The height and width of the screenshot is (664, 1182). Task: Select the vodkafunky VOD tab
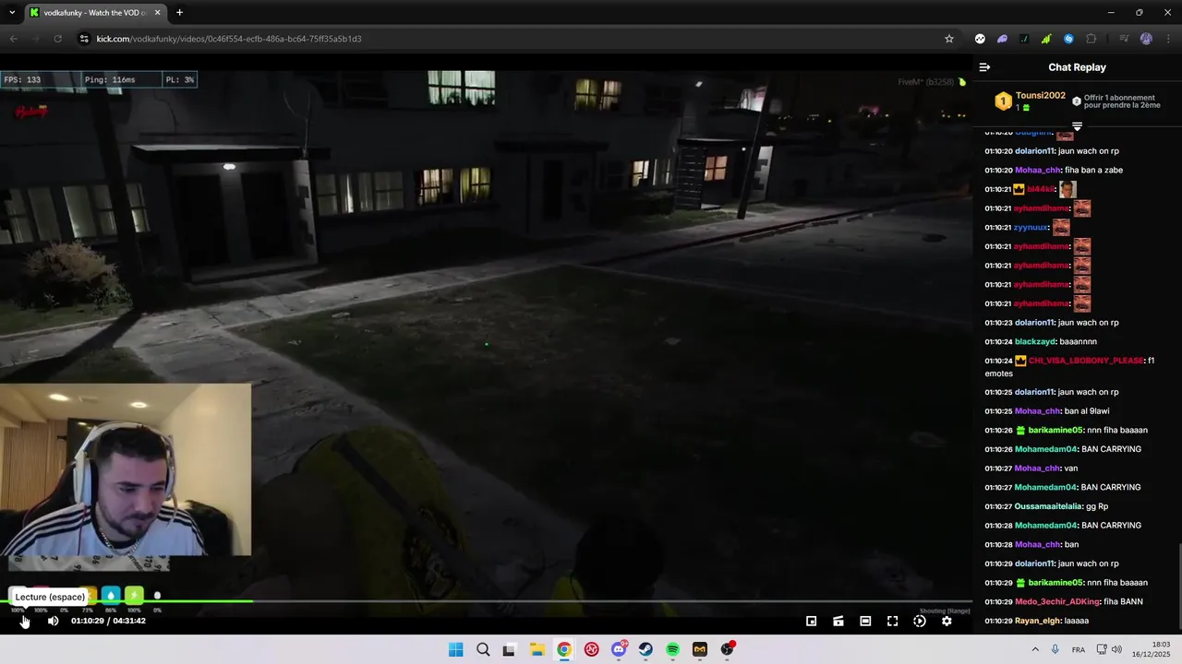coord(95,12)
